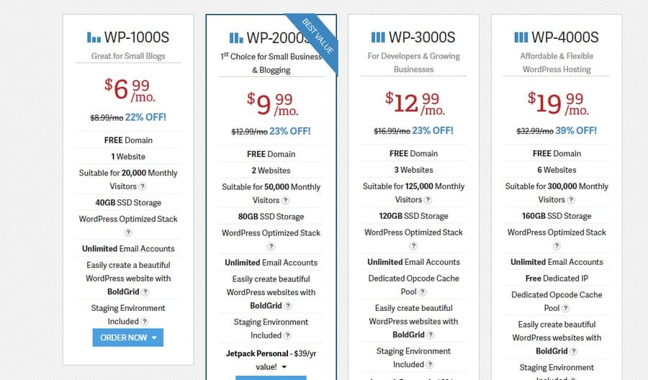Click the BEST VALUE ribbon on WP-2000S
Screen dimensions: 648x380
[x=318, y=37]
